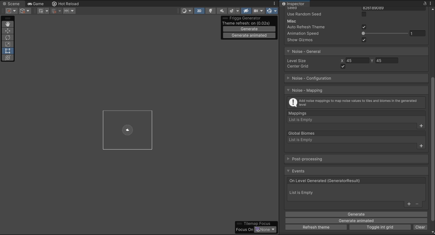This screenshot has width=435, height=235.
Task: Uncheck Center Grid checkbox
Action: 343,66
